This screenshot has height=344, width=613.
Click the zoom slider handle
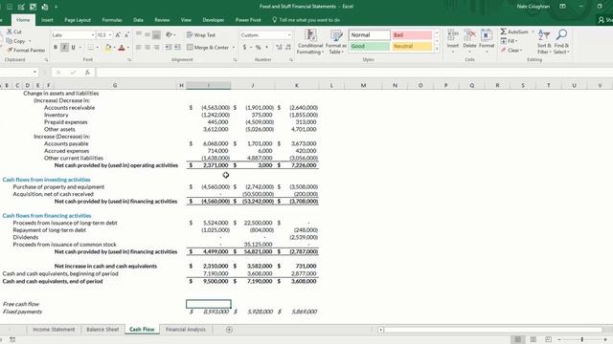coord(582,340)
